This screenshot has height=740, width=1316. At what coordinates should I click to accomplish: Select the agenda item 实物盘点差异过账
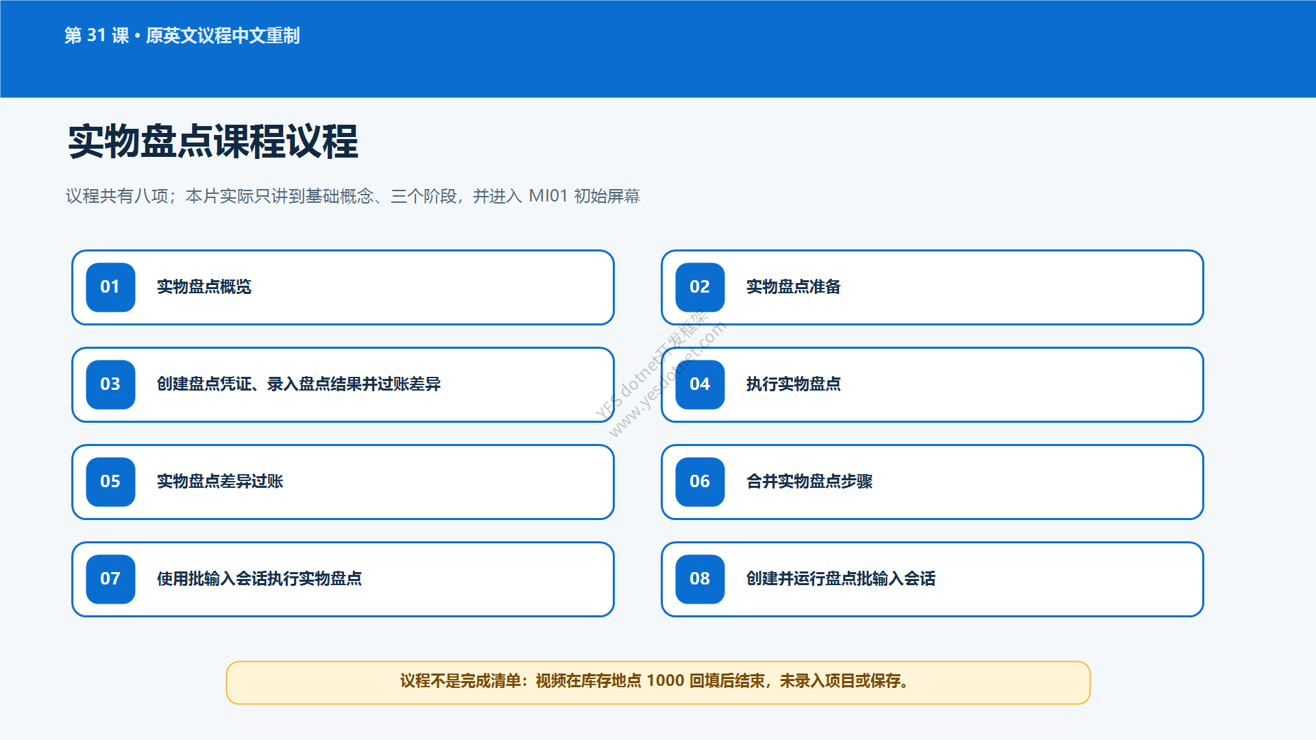pyautogui.click(x=343, y=482)
